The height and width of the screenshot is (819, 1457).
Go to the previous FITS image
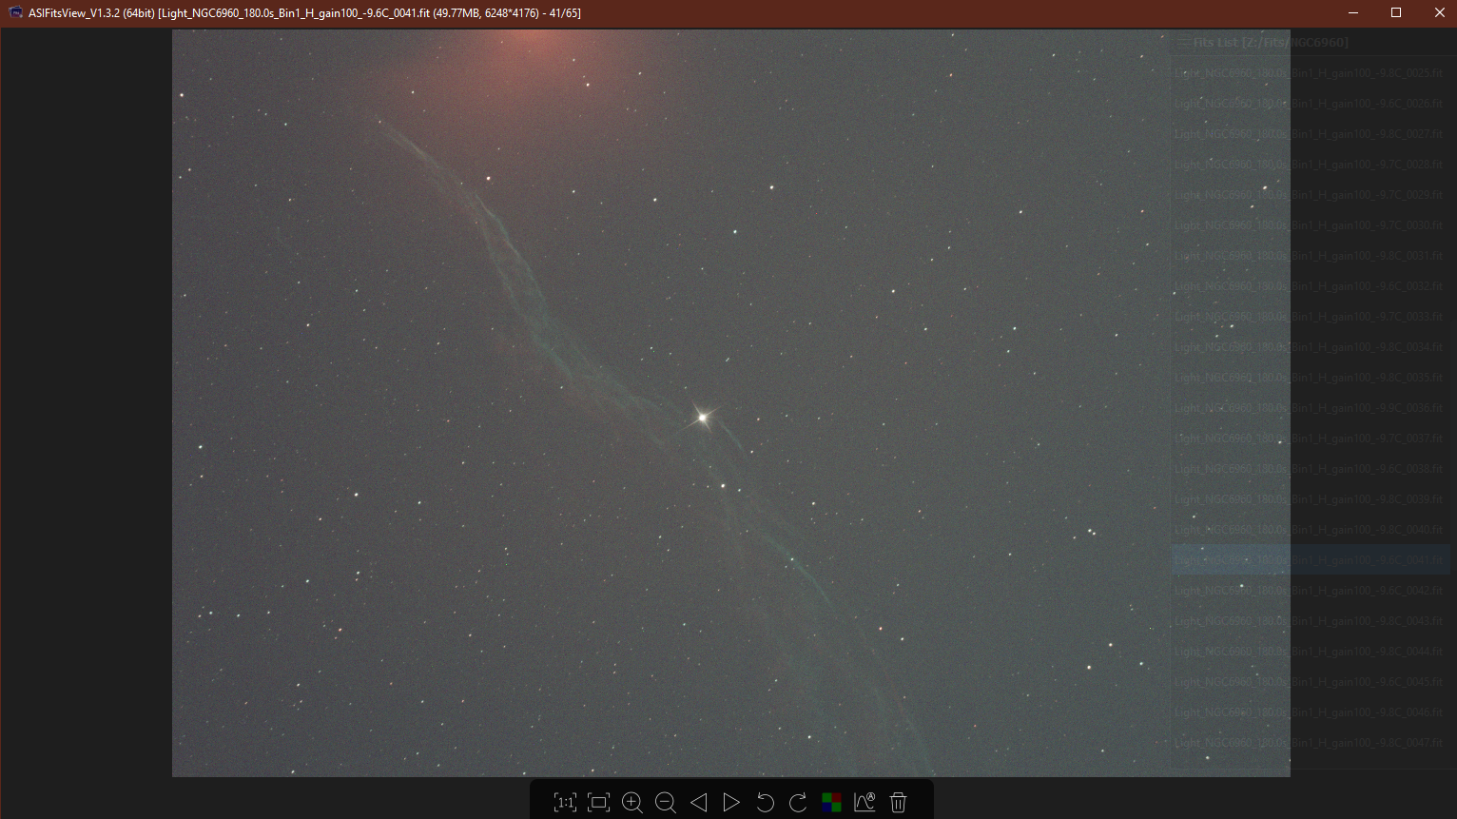pos(699,803)
